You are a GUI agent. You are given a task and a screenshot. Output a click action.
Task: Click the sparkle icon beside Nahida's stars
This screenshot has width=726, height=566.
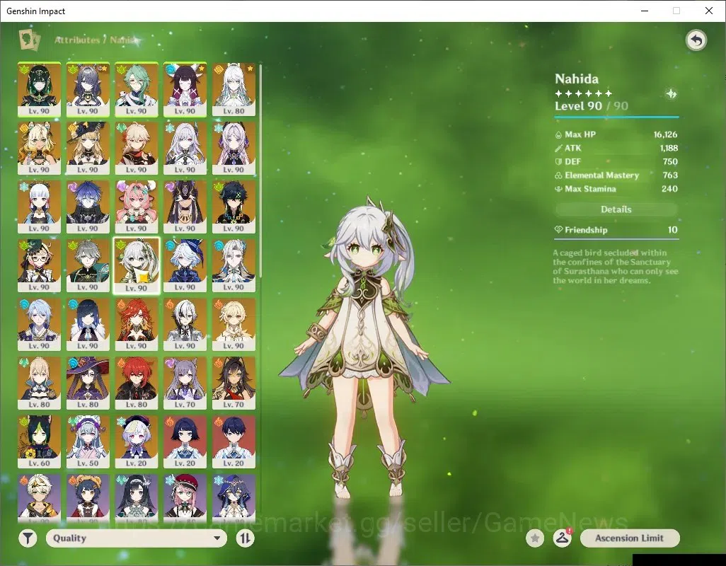[671, 94]
